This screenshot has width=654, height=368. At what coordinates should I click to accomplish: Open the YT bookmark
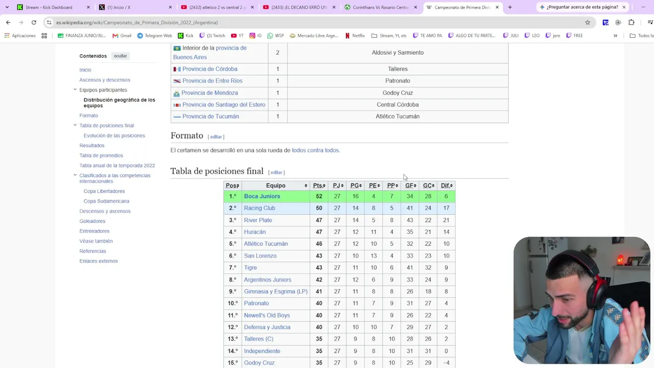tap(237, 36)
